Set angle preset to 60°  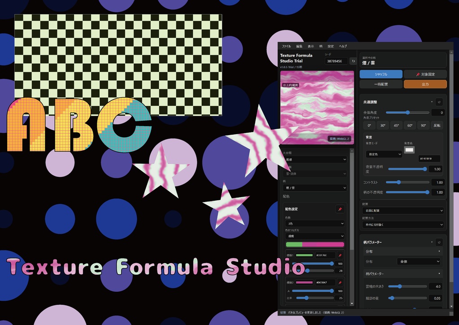(x=410, y=125)
